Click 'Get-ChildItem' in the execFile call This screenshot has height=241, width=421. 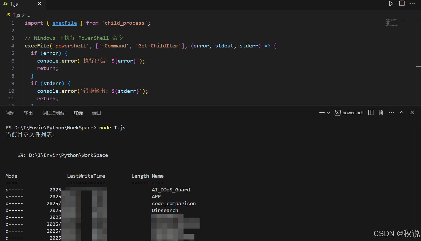(158, 46)
